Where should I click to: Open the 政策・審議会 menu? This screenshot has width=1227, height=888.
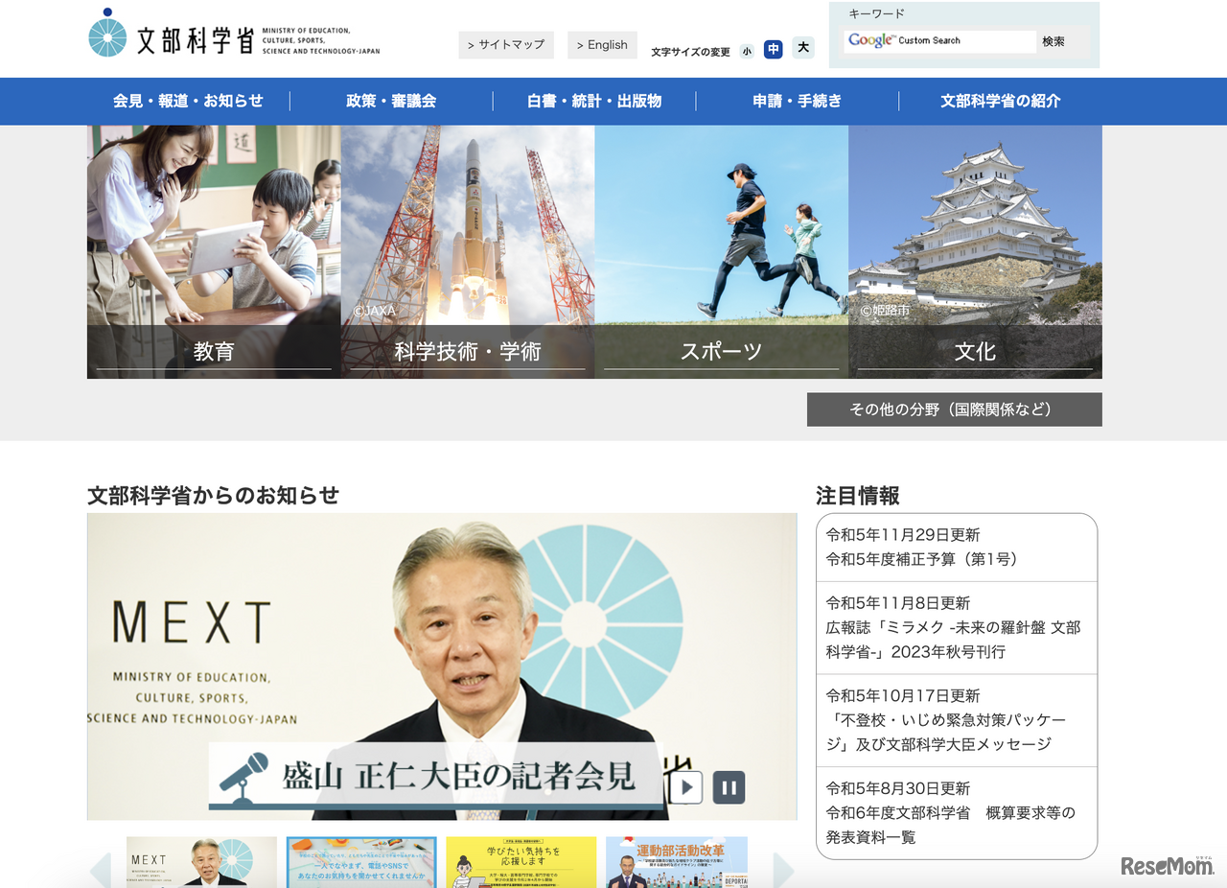(x=395, y=101)
